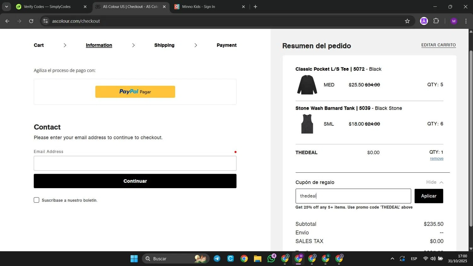The height and width of the screenshot is (266, 473).
Task: Close the Minno Kids Sign In tab
Action: [x=243, y=7]
